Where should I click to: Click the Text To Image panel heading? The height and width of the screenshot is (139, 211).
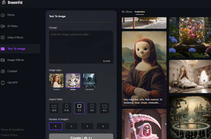[57, 16]
